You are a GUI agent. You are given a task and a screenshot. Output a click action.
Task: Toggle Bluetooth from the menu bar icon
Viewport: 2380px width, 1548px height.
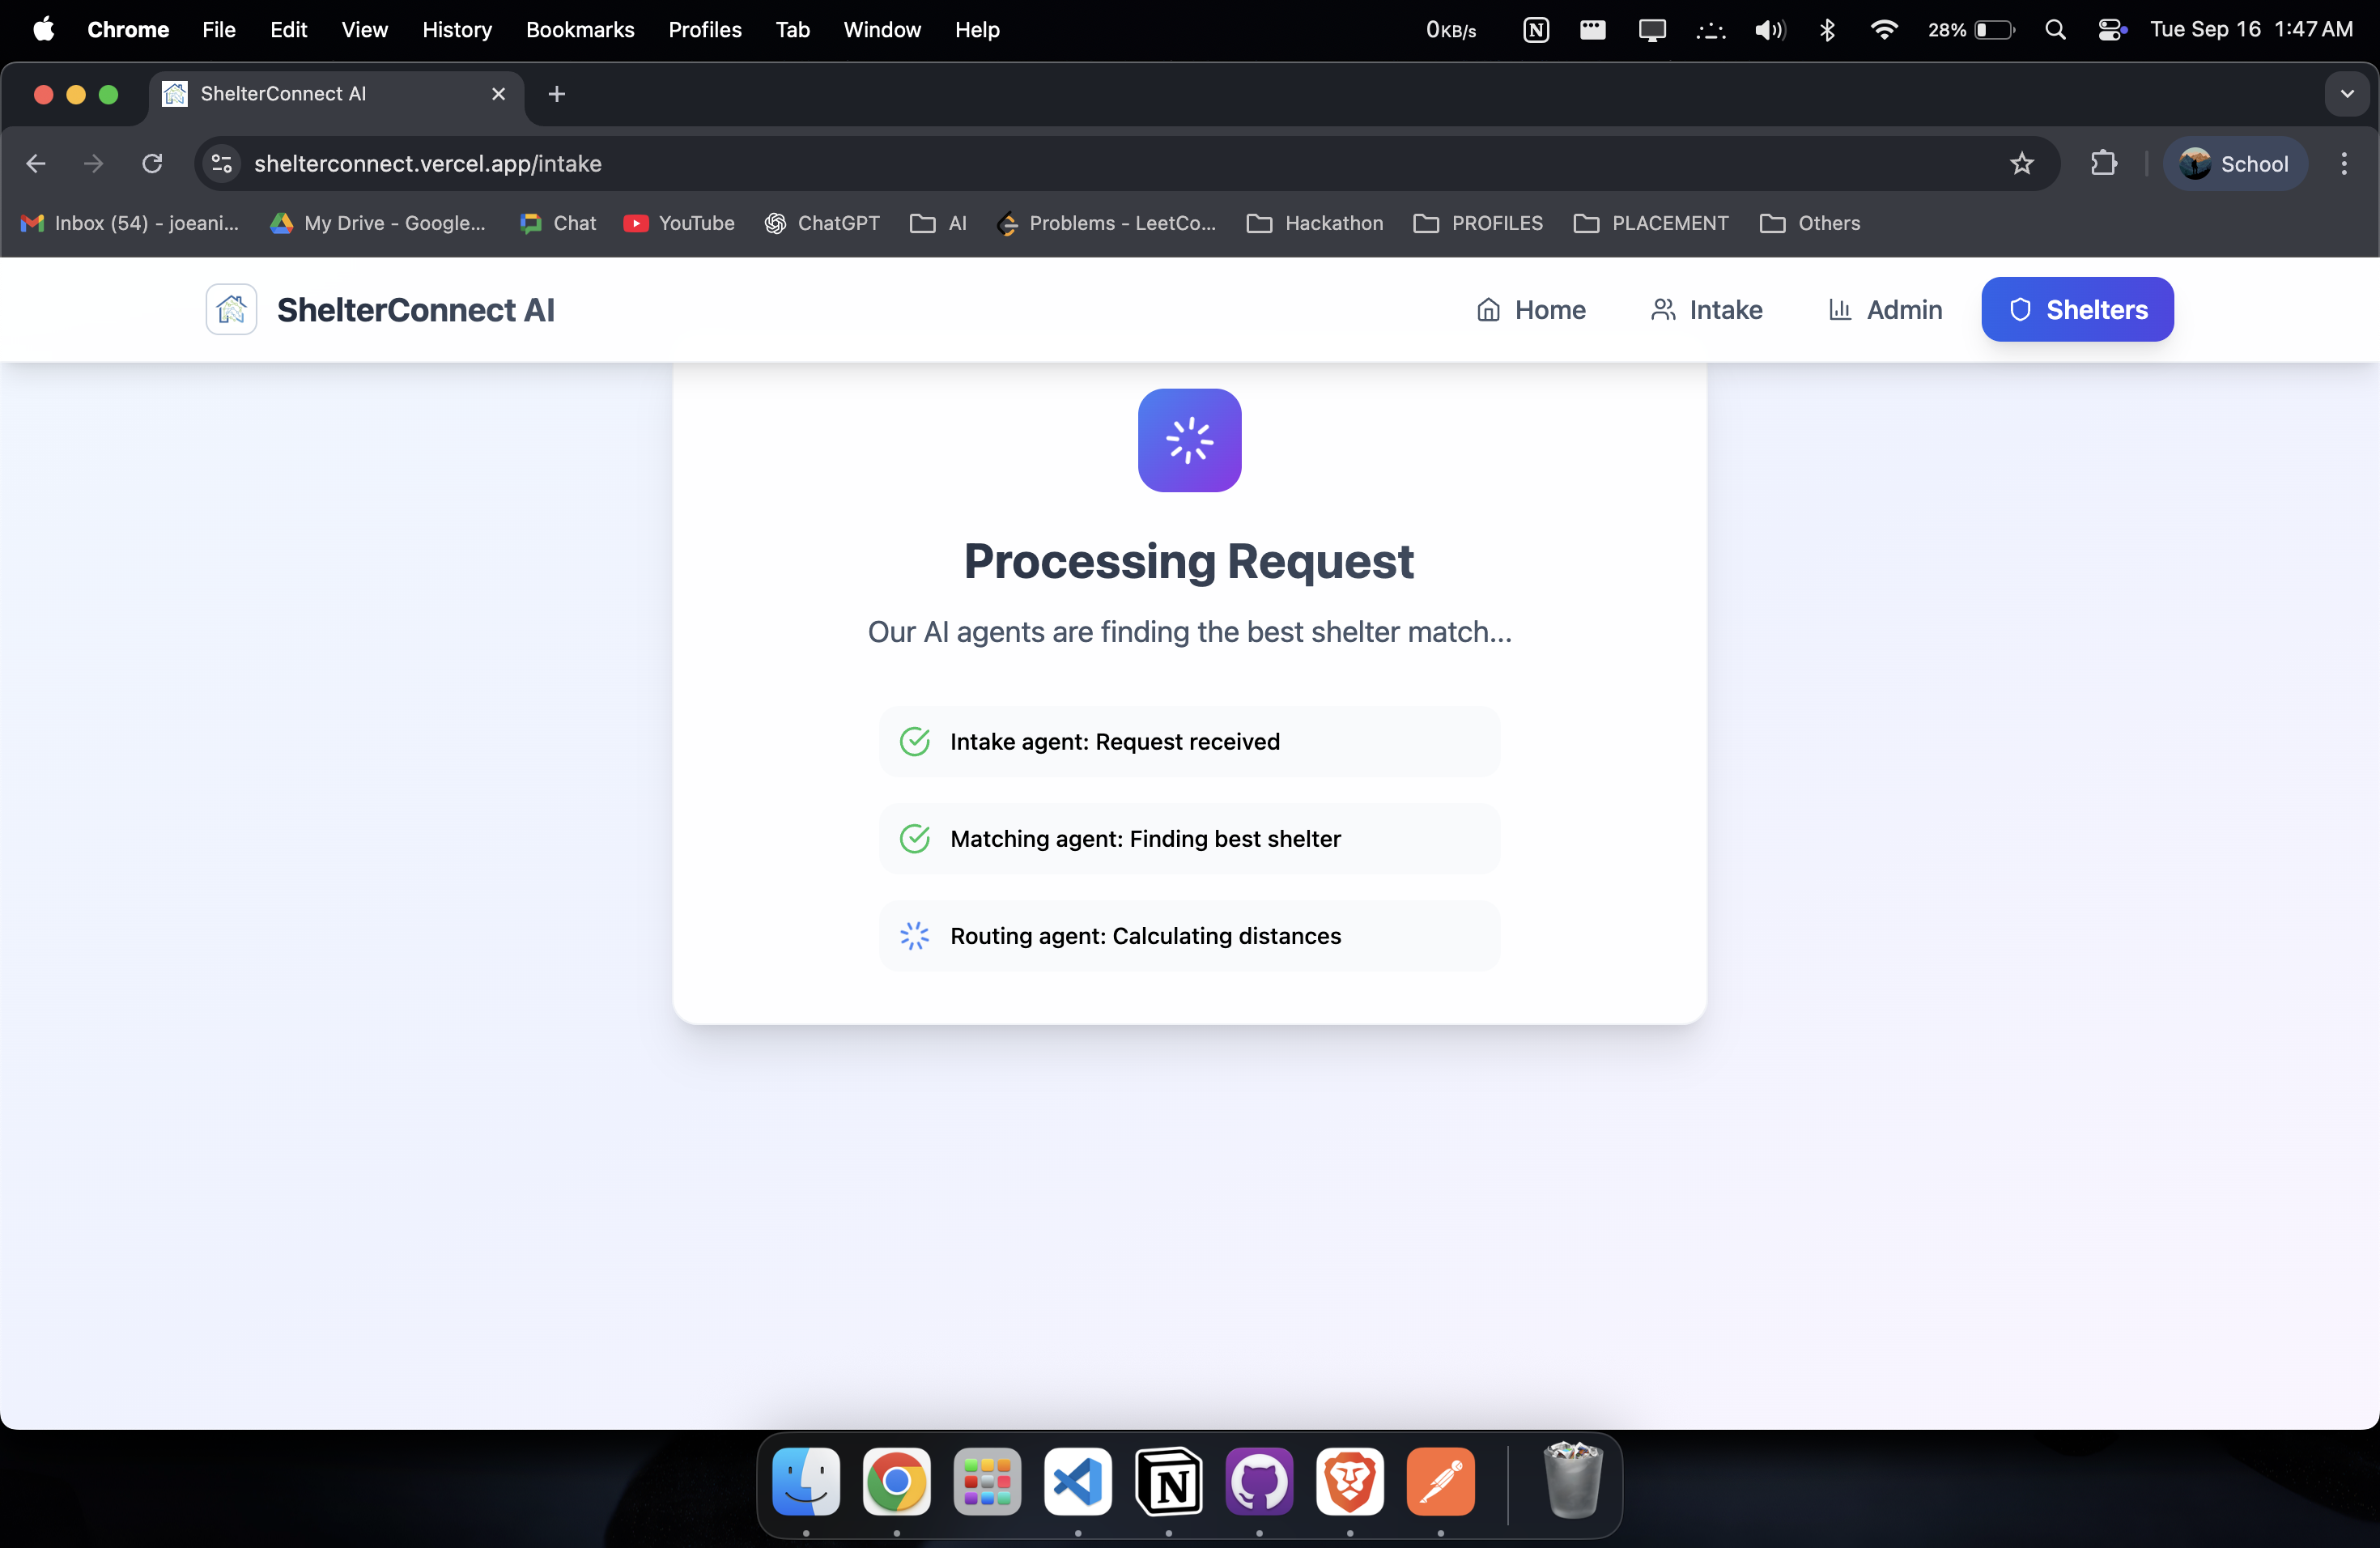click(x=1827, y=30)
